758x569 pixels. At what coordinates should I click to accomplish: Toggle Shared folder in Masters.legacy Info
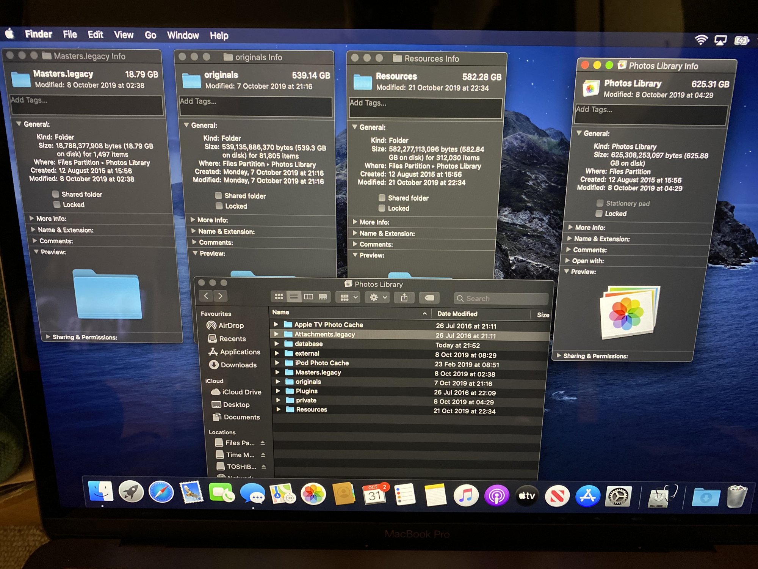[56, 194]
